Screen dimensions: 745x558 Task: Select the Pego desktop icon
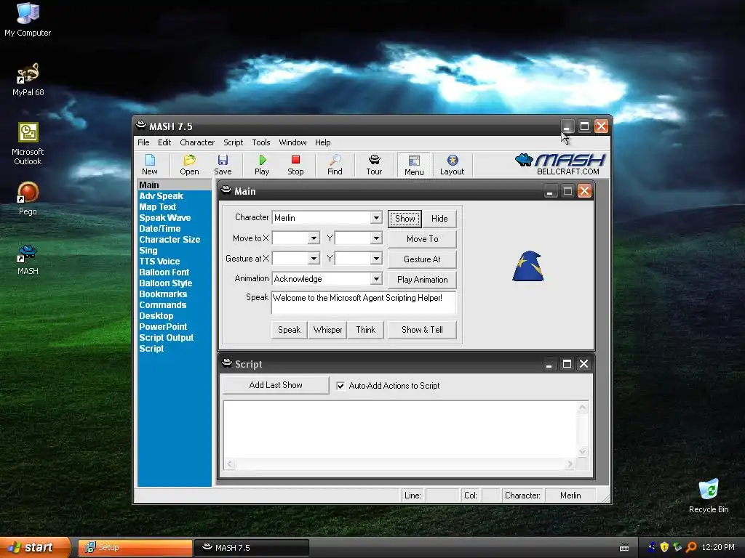[x=28, y=198]
